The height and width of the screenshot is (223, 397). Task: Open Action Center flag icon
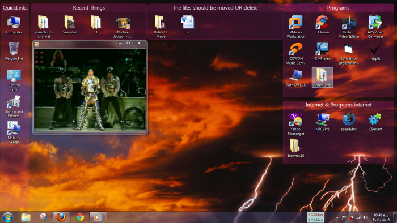344,217
